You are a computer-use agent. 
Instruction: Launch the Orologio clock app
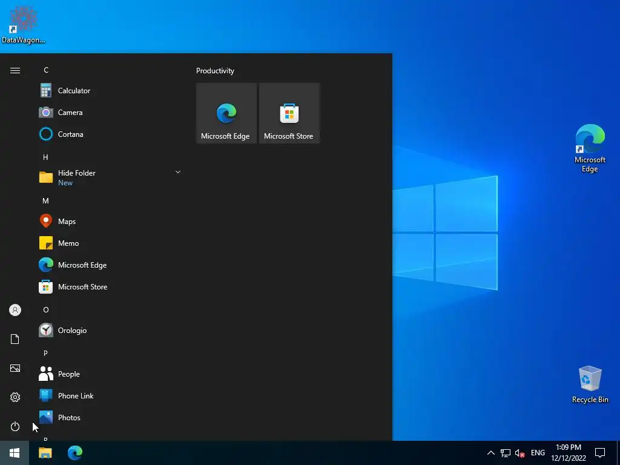(x=111, y=330)
